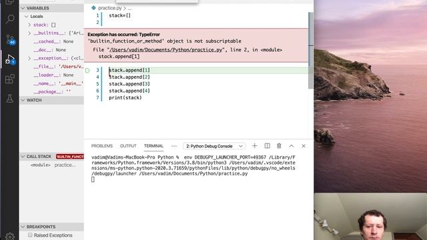Maximize the panel with up chevron
This screenshot has width=427, height=240.
point(291,146)
